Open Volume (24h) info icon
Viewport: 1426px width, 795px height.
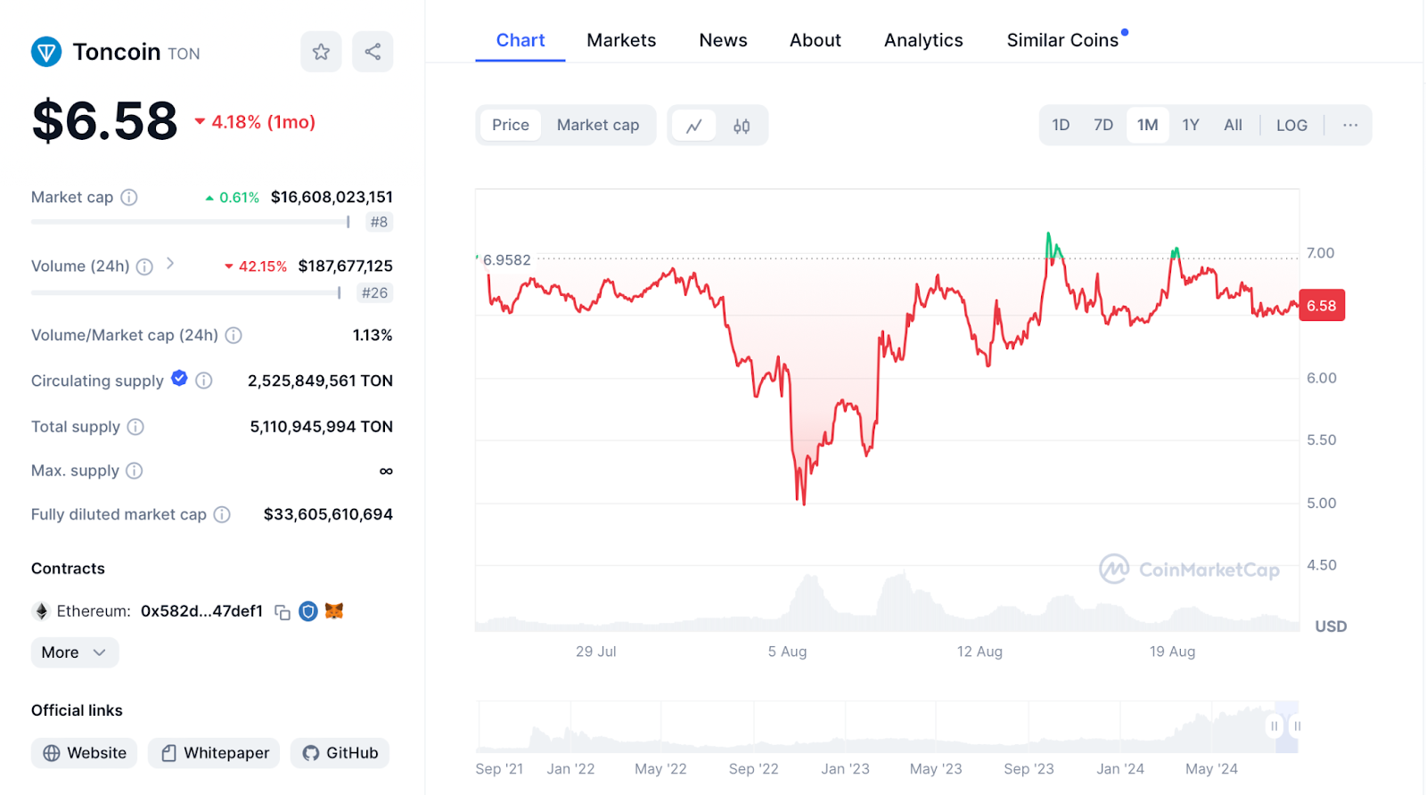tap(144, 266)
